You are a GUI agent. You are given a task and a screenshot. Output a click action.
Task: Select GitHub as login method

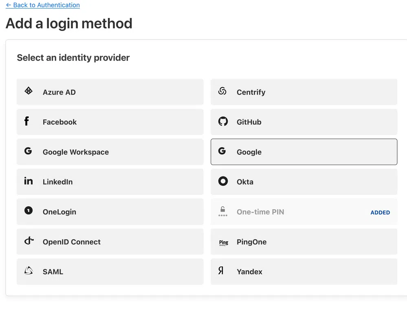304,122
